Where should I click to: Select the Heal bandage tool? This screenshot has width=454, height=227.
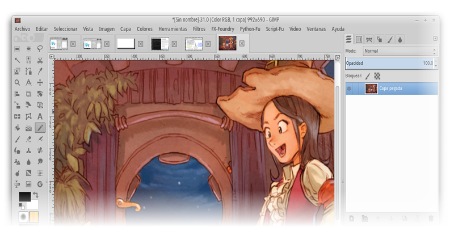40,150
